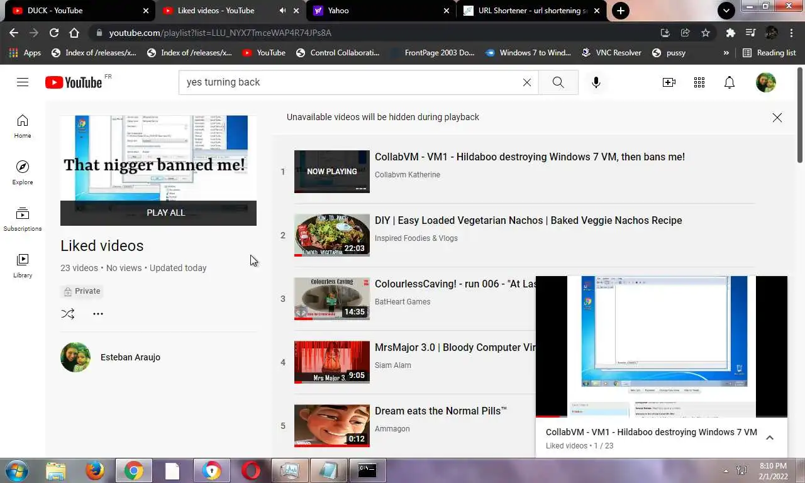Open Chrome tab search dropdown
Image resolution: width=805 pixels, height=483 pixels.
click(x=726, y=11)
